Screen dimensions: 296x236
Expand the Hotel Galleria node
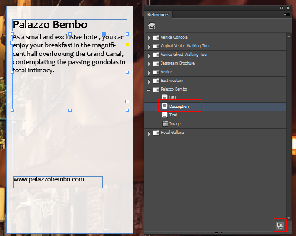(149, 133)
